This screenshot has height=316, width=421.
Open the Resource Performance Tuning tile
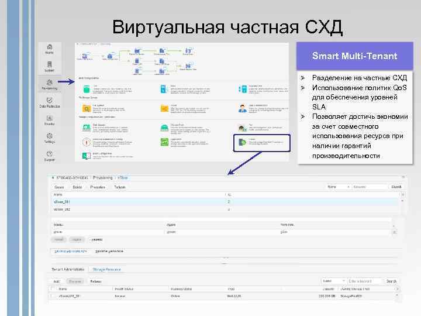tap(108, 142)
